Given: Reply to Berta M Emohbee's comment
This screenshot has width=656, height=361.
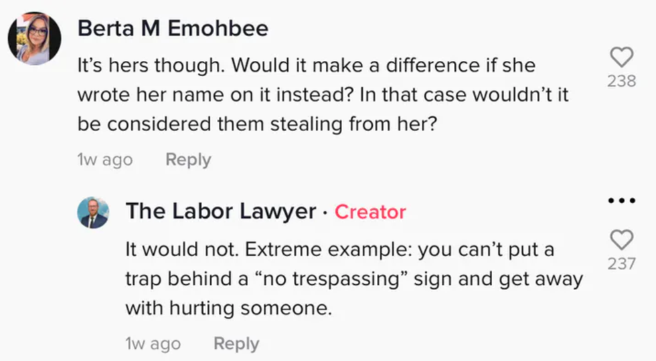Looking at the screenshot, I should [188, 160].
